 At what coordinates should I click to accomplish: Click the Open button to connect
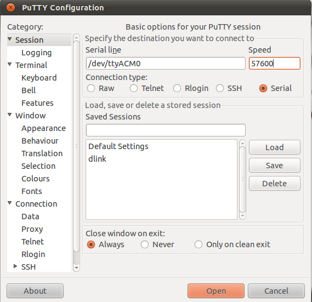(x=216, y=291)
